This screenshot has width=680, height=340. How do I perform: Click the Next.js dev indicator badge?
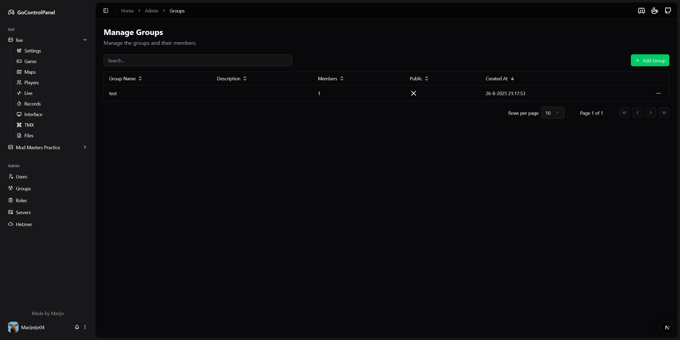pyautogui.click(x=667, y=328)
